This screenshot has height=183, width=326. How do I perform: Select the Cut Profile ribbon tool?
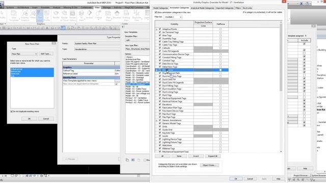[47, 16]
